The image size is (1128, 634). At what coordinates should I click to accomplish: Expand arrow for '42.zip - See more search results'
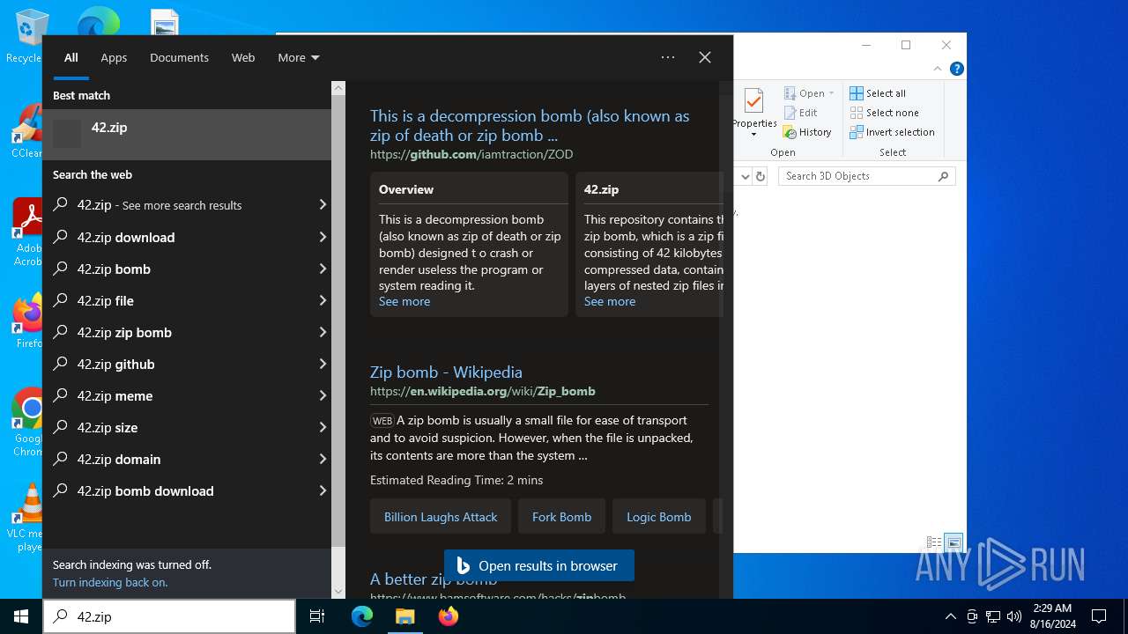[323, 205]
